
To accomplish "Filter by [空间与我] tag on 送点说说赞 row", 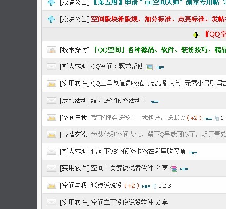I will 74,185.
